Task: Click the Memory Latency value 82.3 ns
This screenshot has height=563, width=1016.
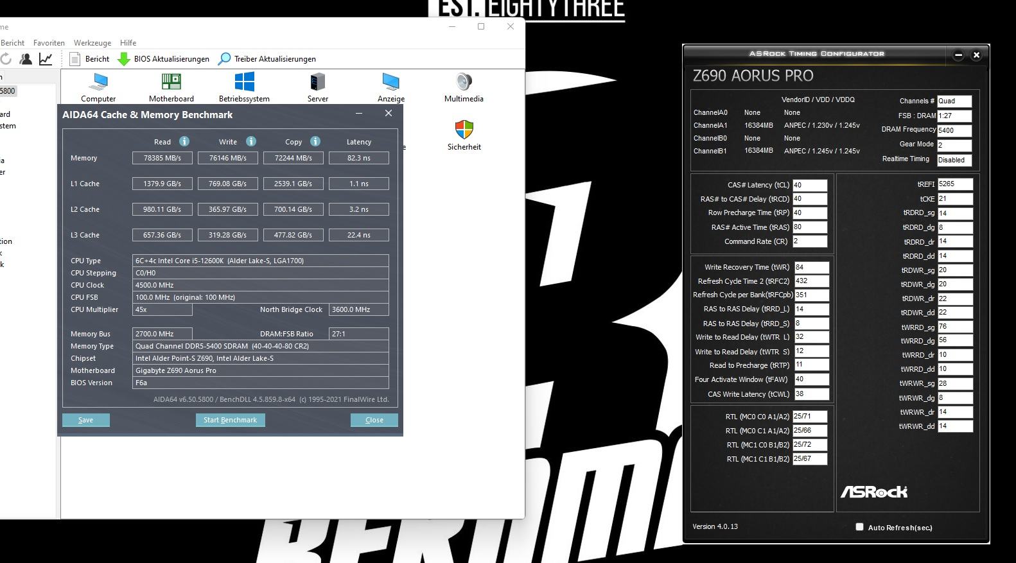Action: tap(358, 158)
